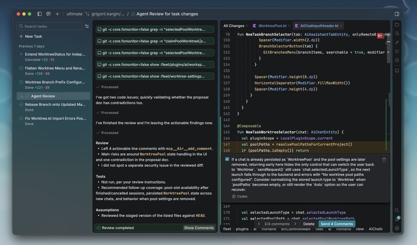
Task: Open settings gear icon at bottom right
Action: 397,228
